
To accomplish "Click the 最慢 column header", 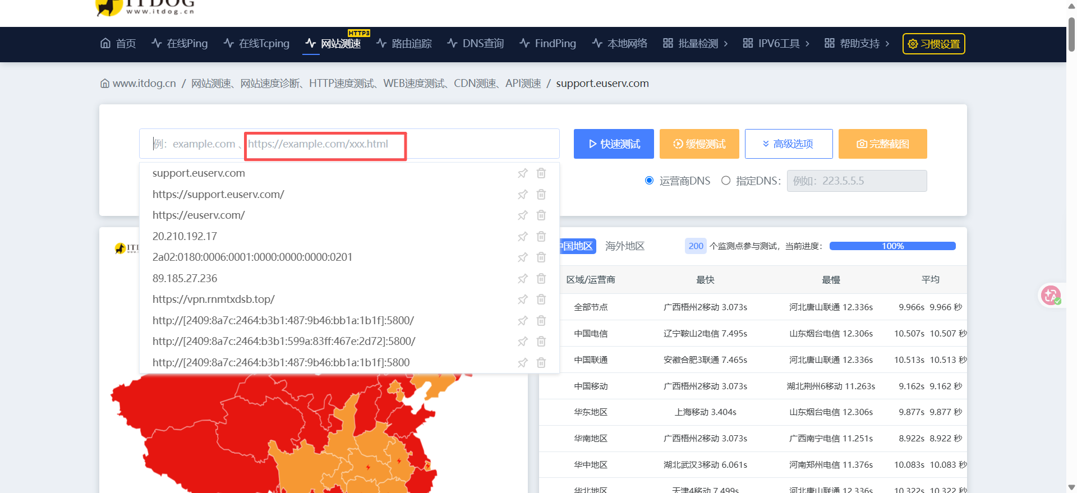I will 831,280.
